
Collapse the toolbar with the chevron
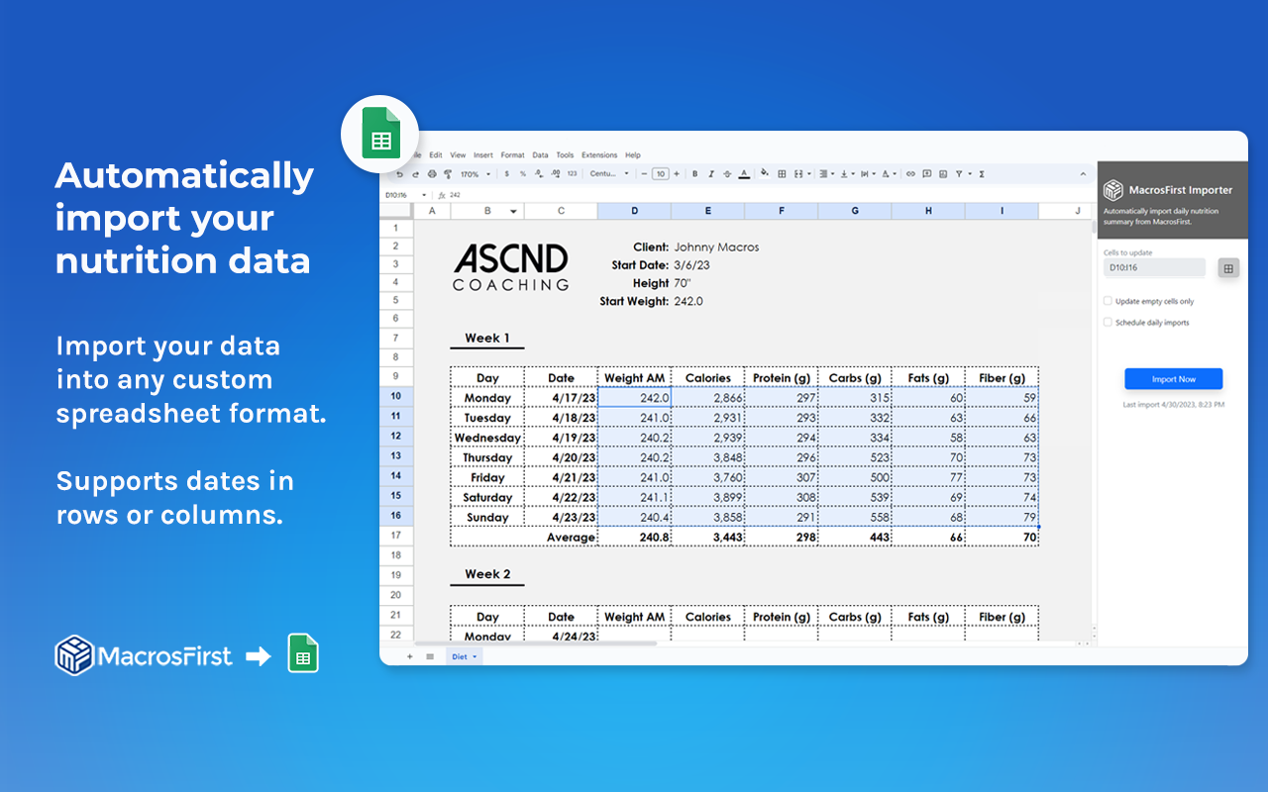[1083, 174]
